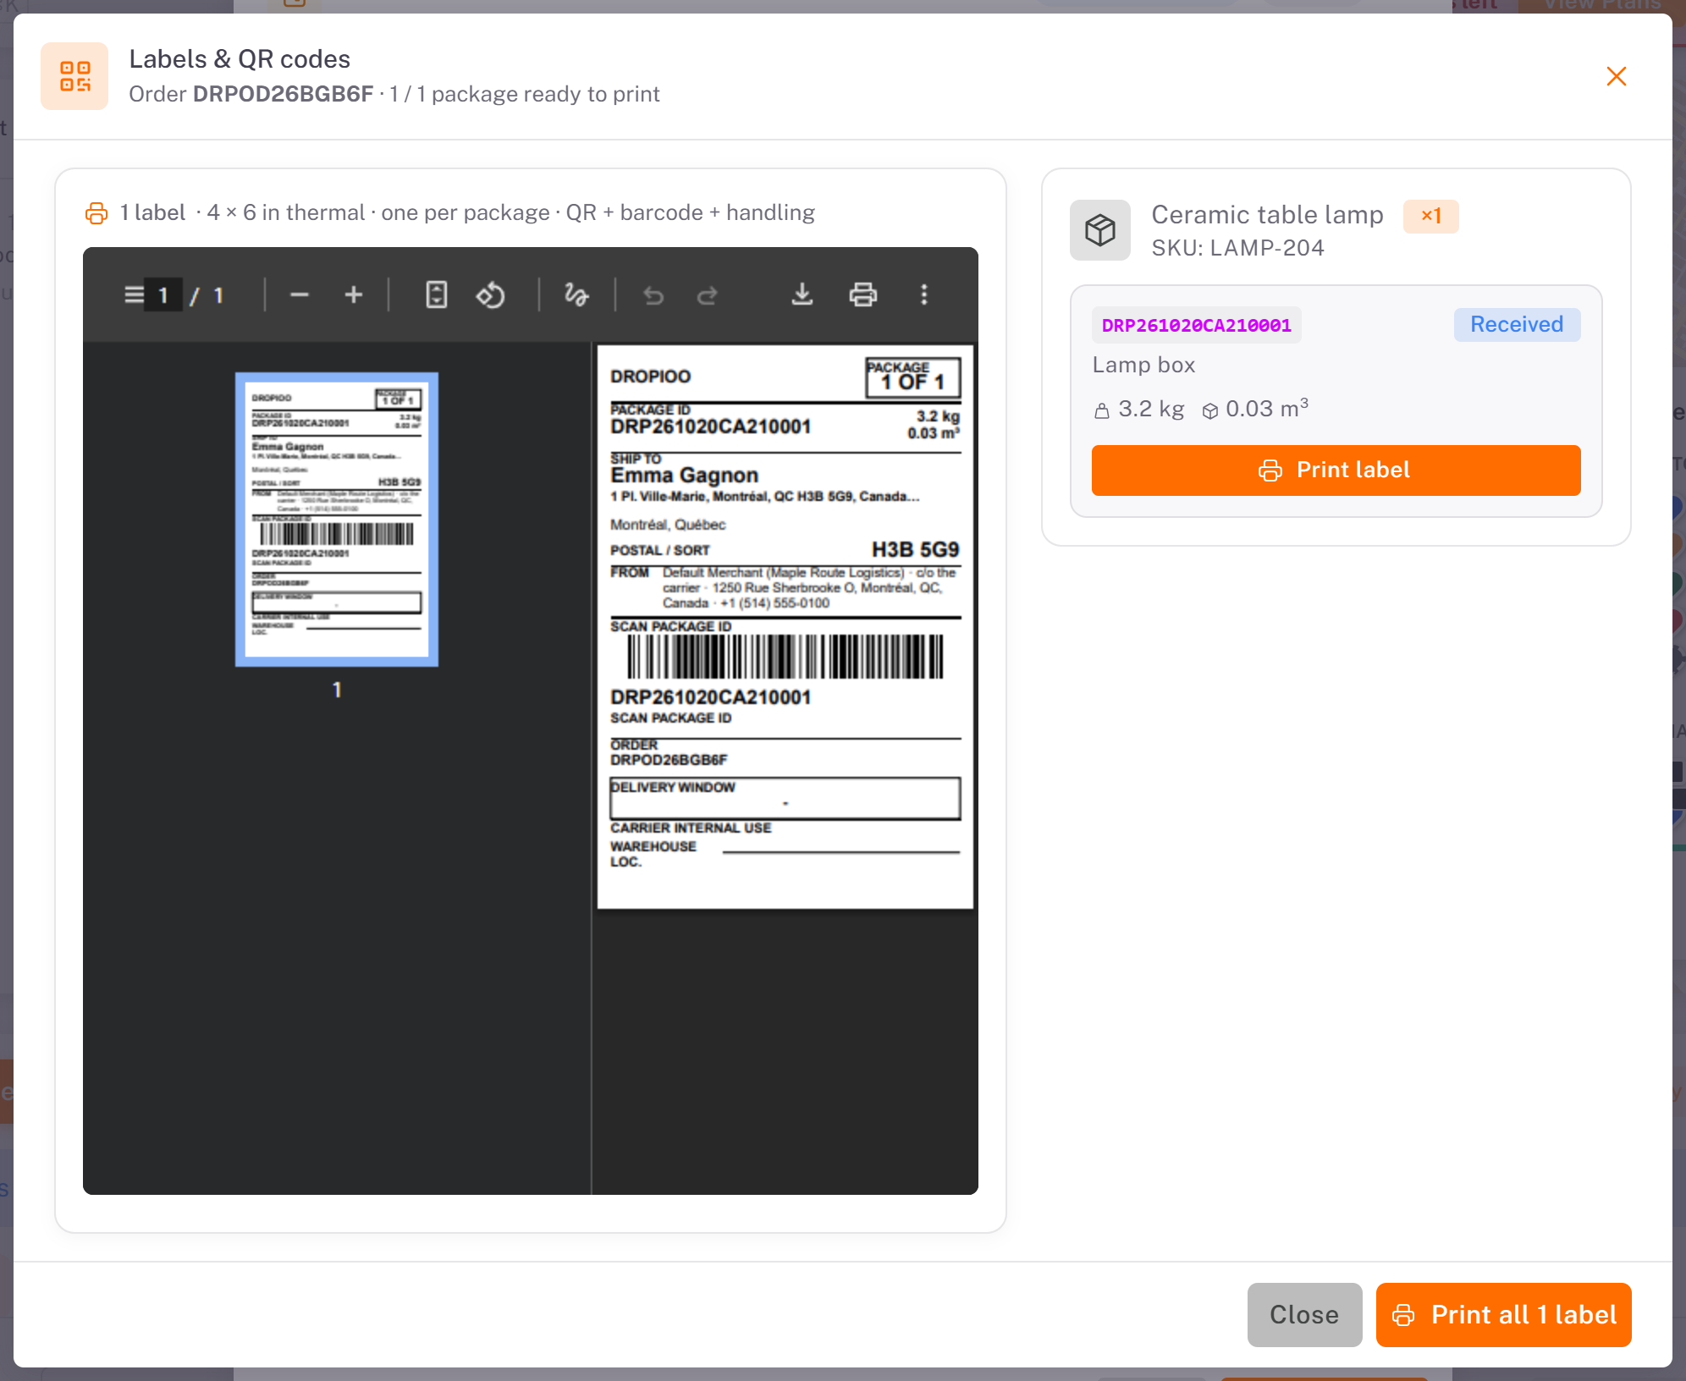
Task: Click the Ceramic table lamp package icon
Action: click(1099, 230)
